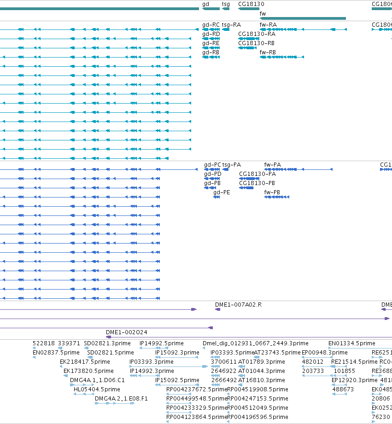
Task: Open EST label AT01044.3prime
Action: click(261, 371)
